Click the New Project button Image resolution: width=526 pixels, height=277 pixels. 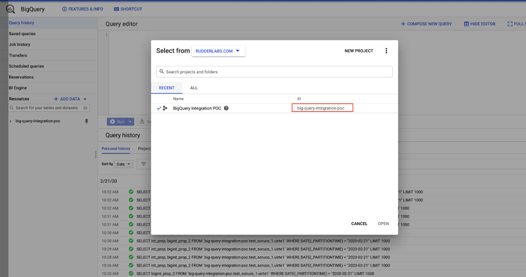click(359, 51)
